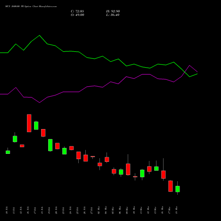Screen dimensions: 221x221
Task: Click the high value H: 92.90
Action: 113,11
